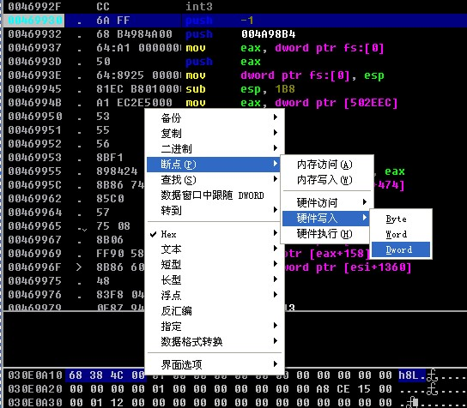Select disassembly row at address 00469950
The height and width of the screenshot is (408, 467).
point(74,117)
